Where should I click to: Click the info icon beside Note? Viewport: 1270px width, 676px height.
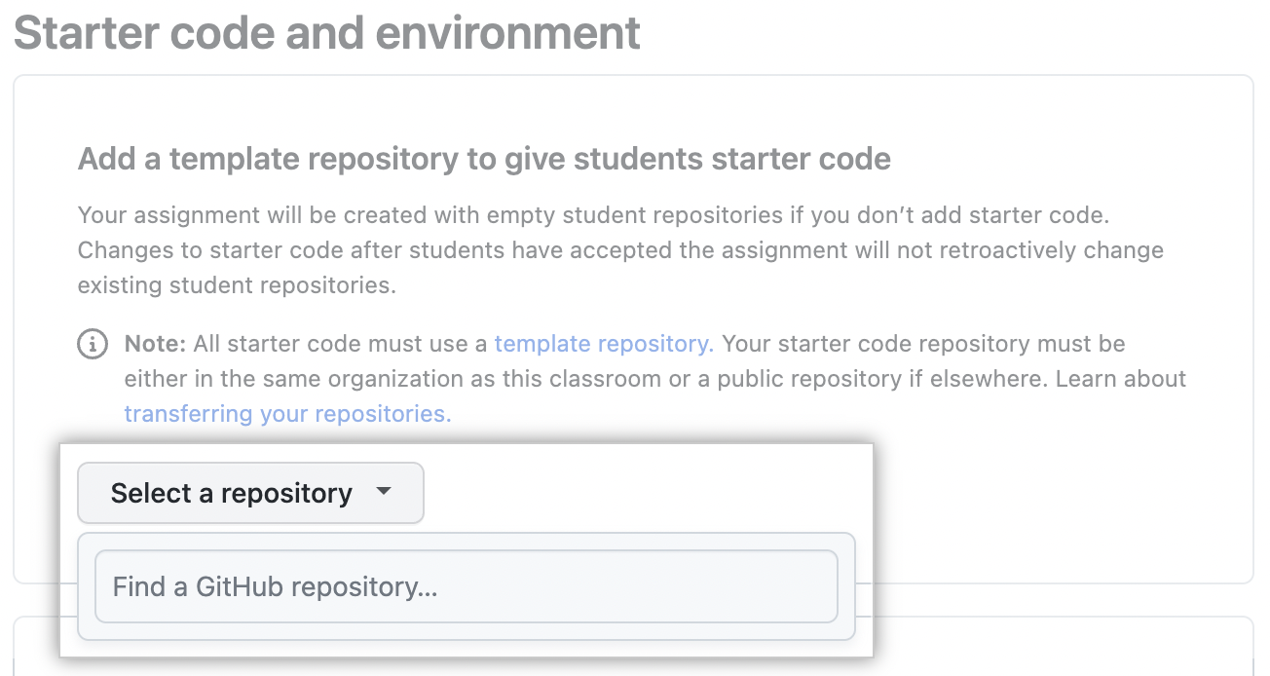click(92, 344)
